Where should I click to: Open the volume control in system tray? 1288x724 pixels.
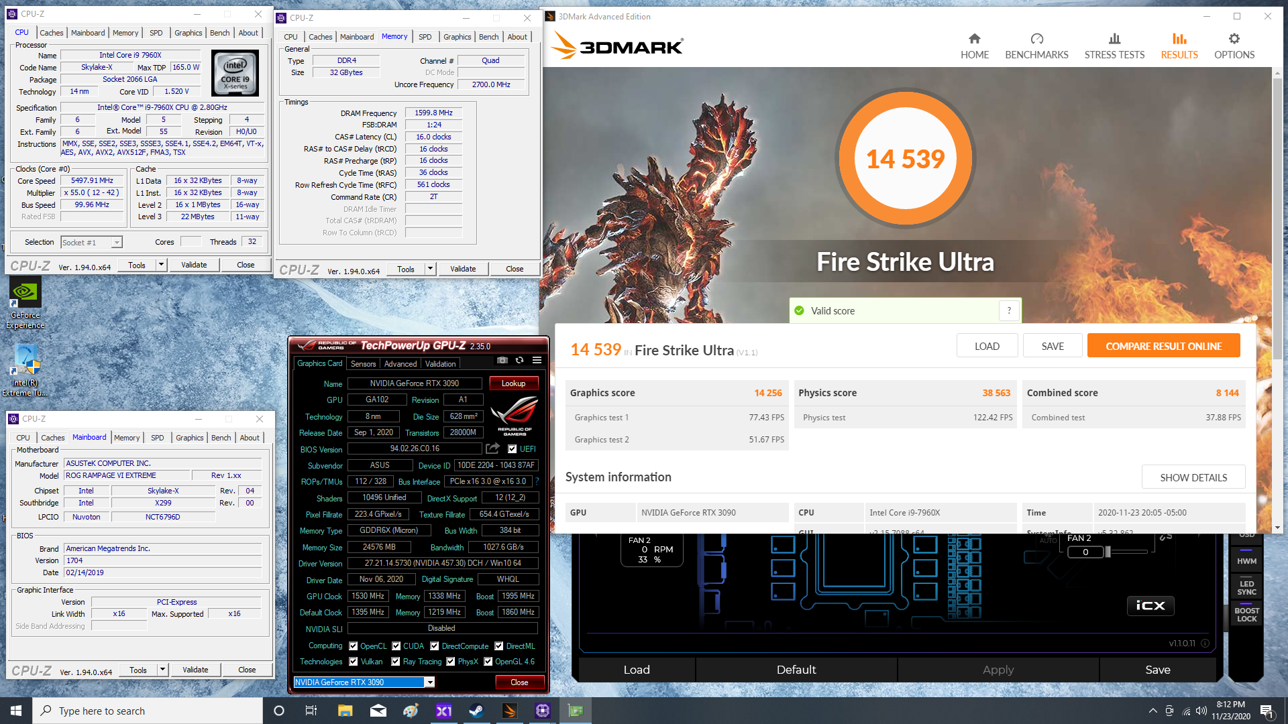(x=1201, y=711)
